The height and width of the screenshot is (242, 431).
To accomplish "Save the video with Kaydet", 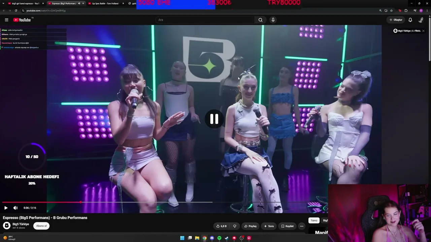I will [287, 226].
